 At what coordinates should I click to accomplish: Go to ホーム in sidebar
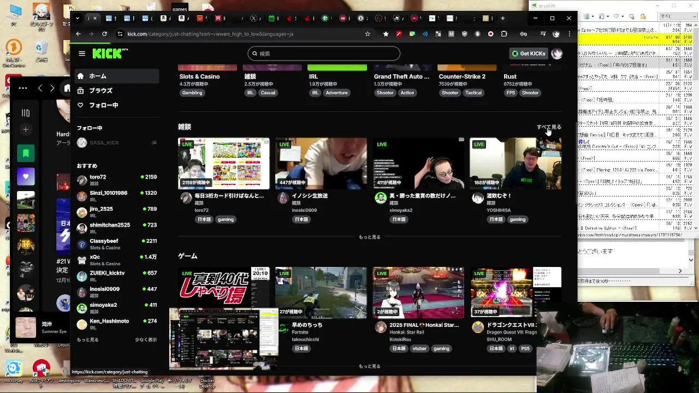[117, 76]
